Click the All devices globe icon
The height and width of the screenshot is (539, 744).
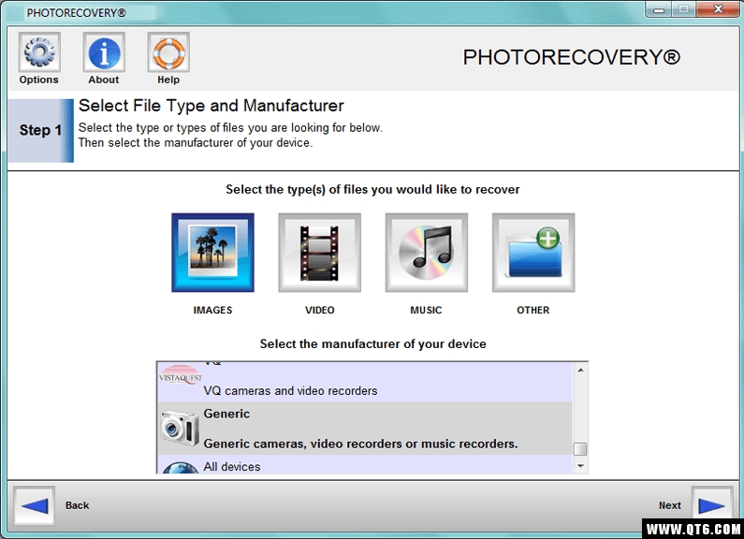click(181, 467)
